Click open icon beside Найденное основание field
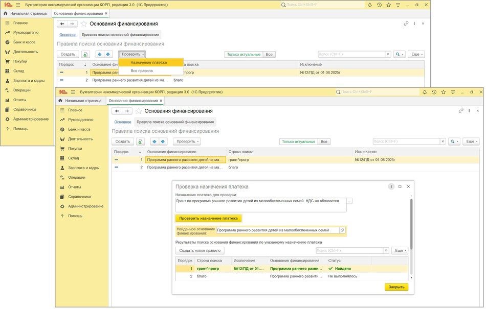486x309 pixels. click(342, 230)
